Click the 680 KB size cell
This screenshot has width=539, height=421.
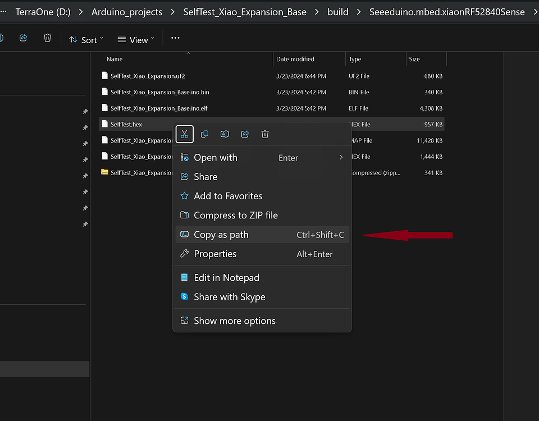pos(433,76)
